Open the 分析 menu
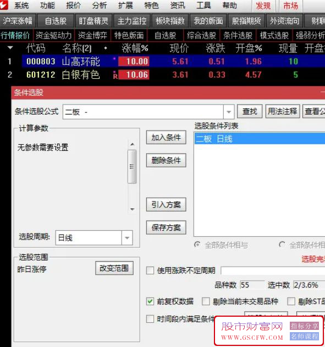 click(100, 6)
